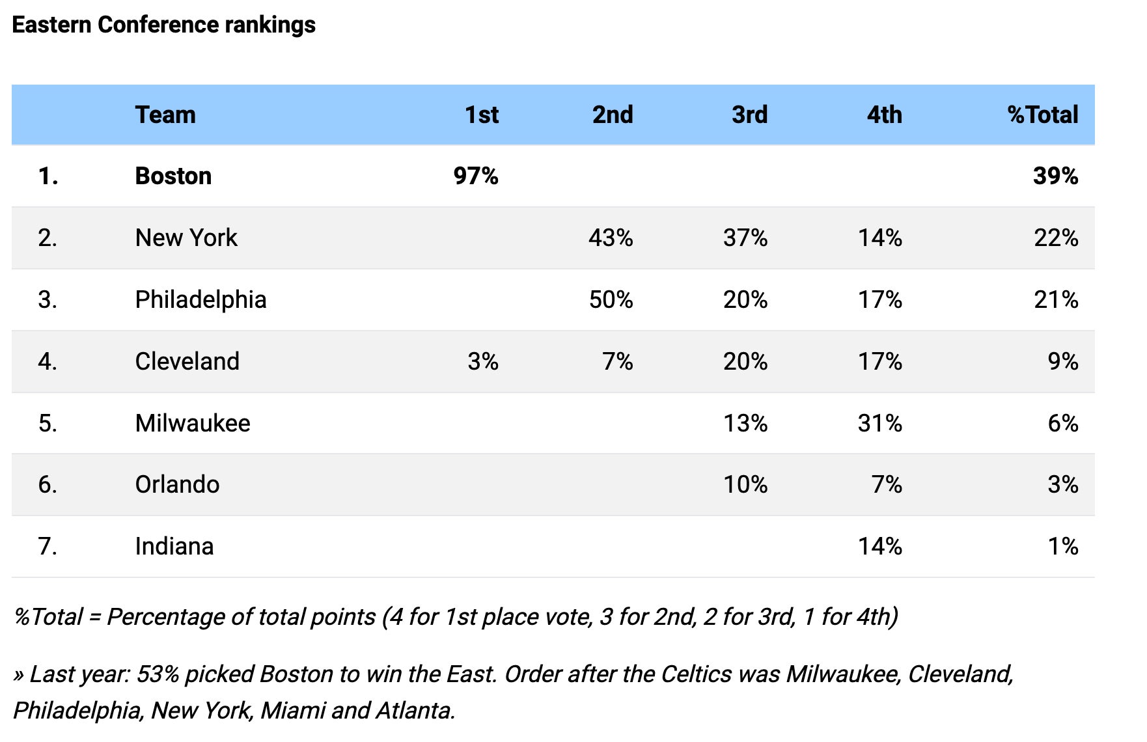Image resolution: width=1147 pixels, height=742 pixels.
Task: Click the Indiana team cell
Action: [174, 546]
